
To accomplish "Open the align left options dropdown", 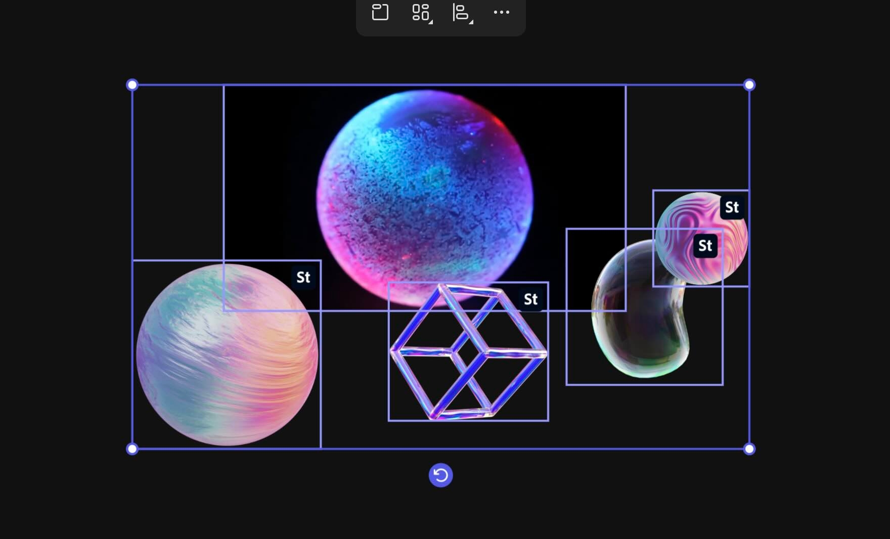I will tap(462, 13).
